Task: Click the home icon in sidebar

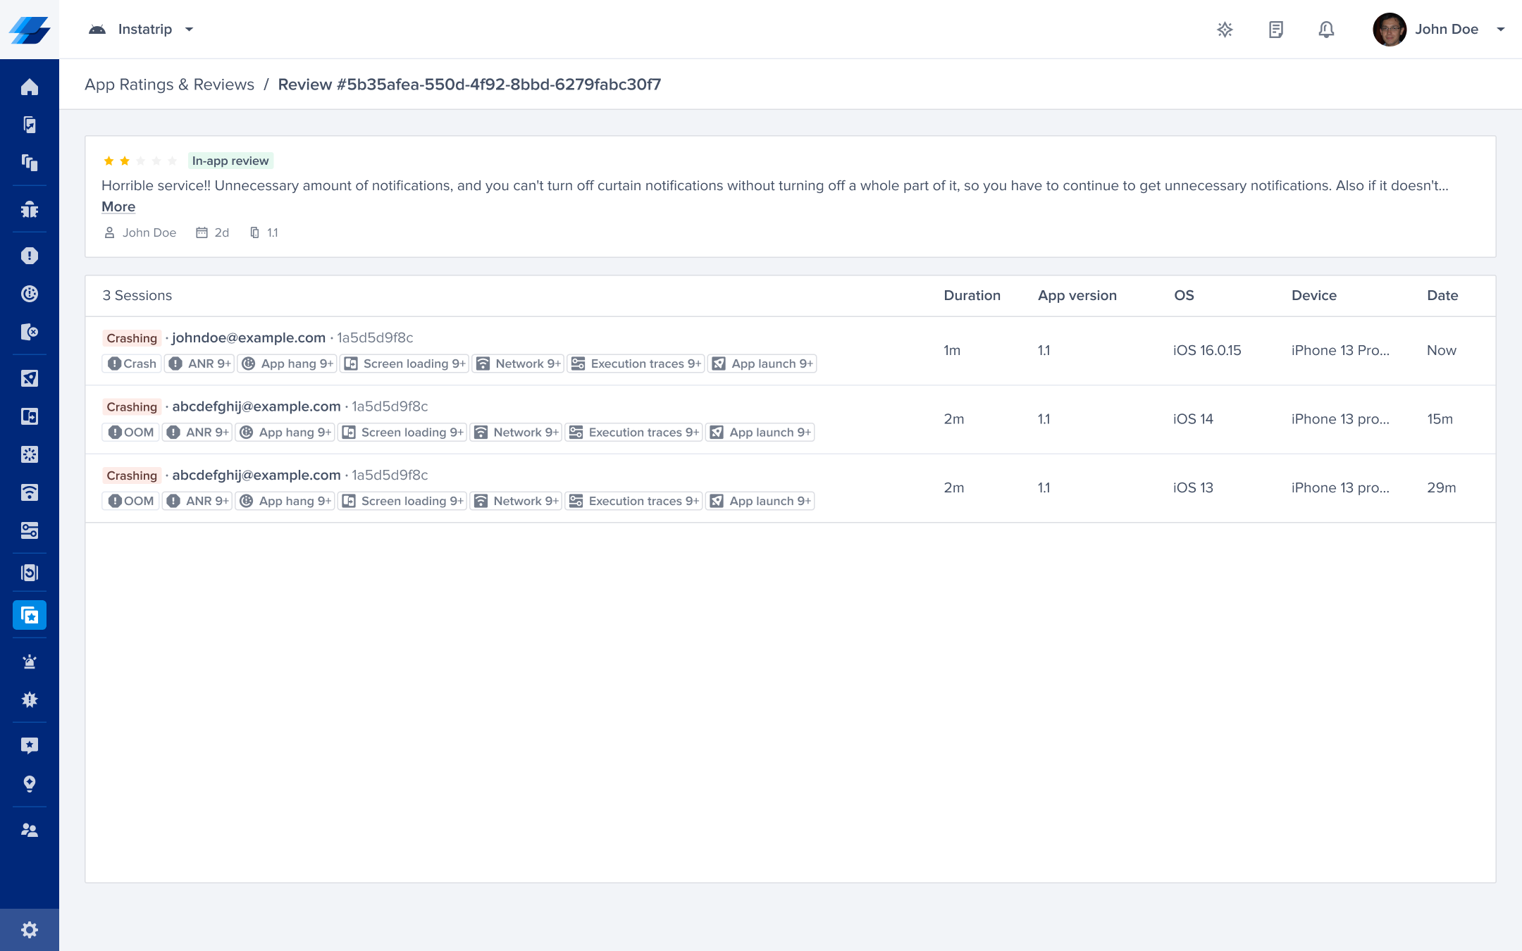Action: point(30,87)
